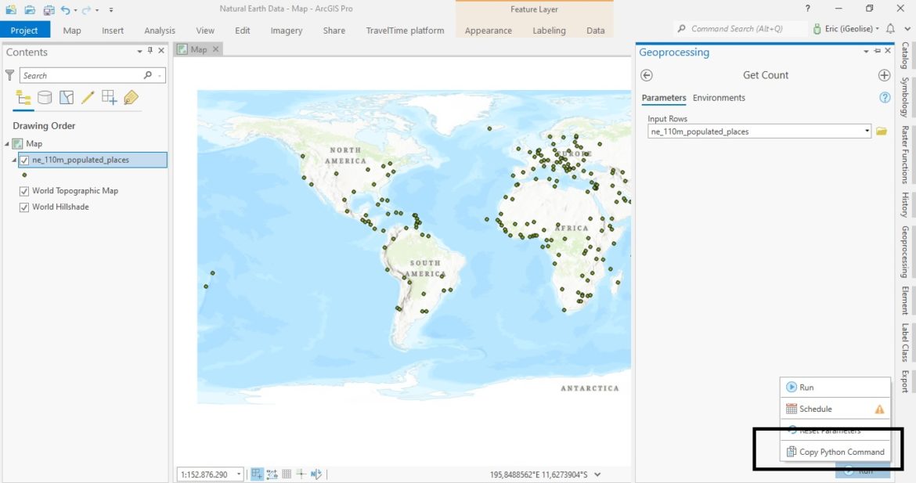Open the Project tab
This screenshot has height=483, width=916.
point(24,30)
